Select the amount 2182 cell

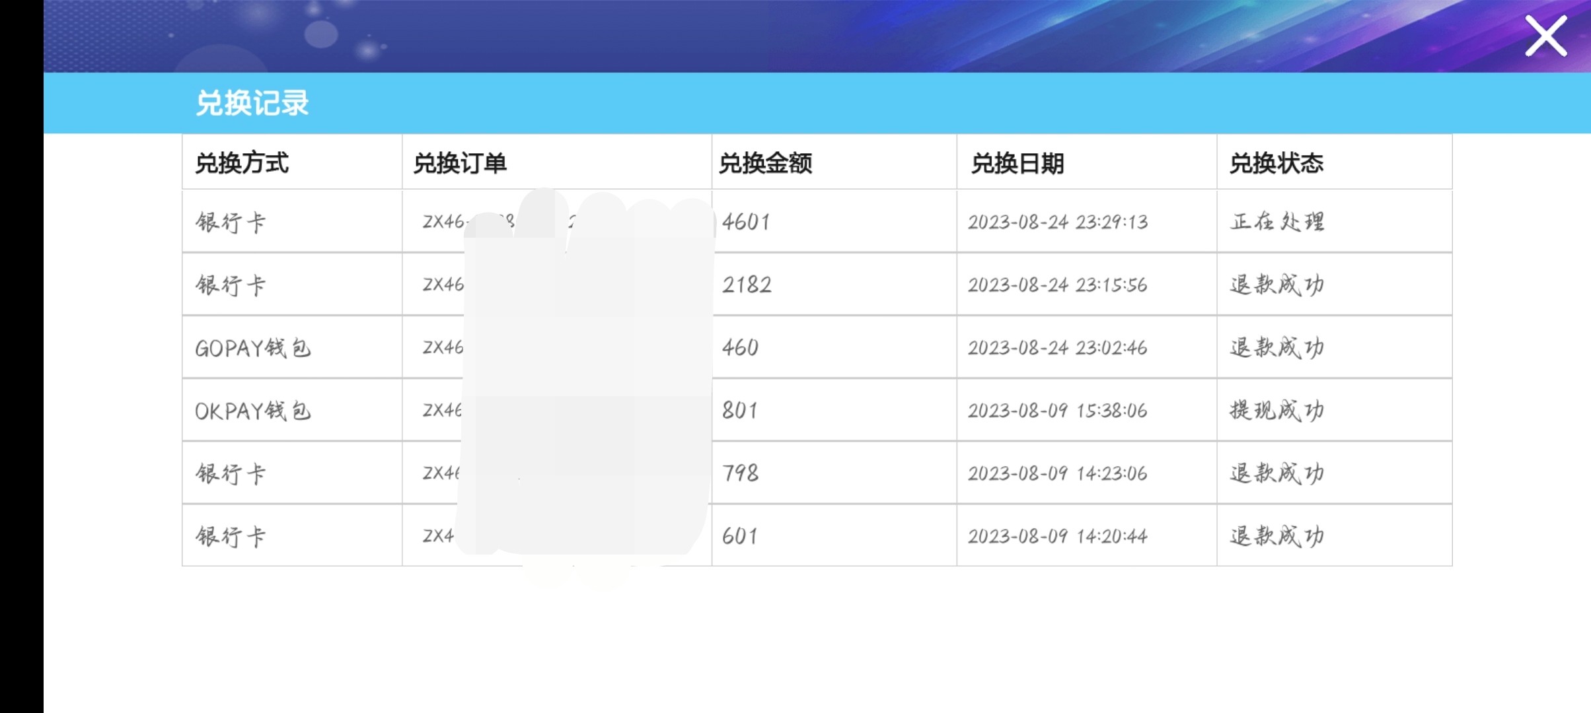click(747, 285)
